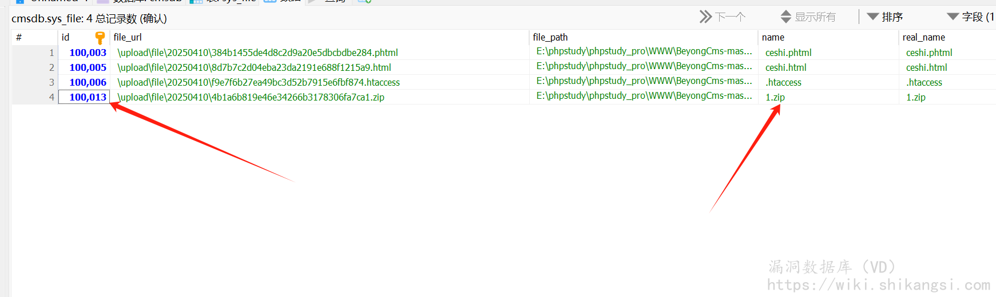The width and height of the screenshot is (996, 297).
Task: Select the file_url cell ending in .phtml
Action: [257, 53]
